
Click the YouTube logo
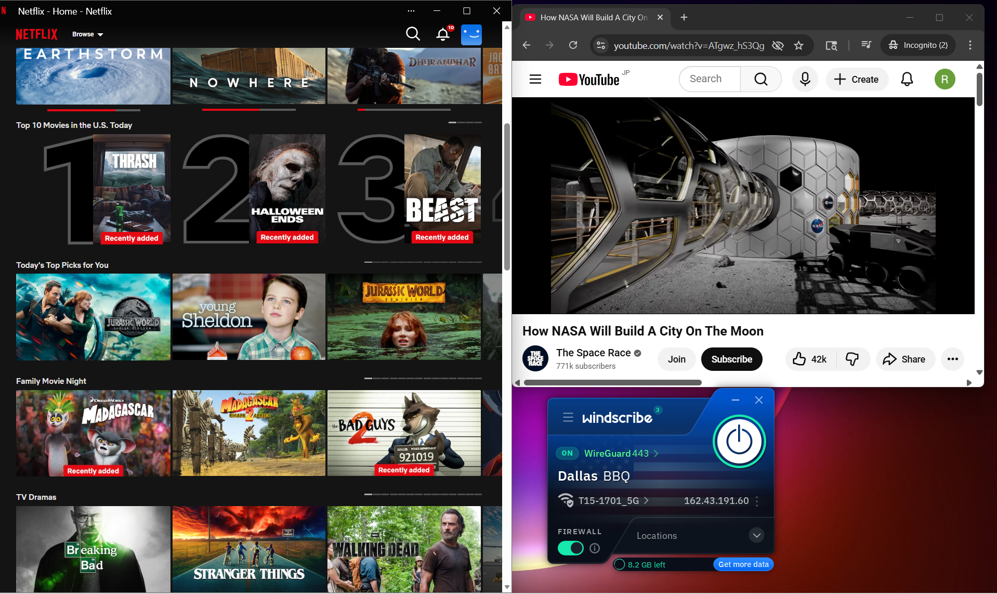[589, 79]
